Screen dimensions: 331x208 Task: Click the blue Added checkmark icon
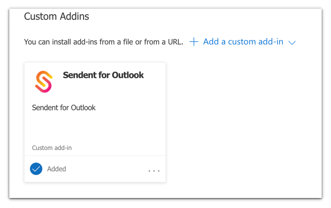36,169
